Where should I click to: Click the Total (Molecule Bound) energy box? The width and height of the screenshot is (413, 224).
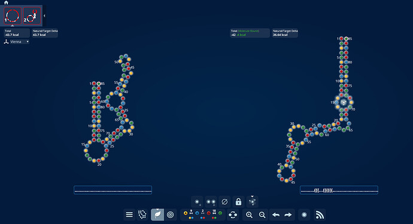250,33
